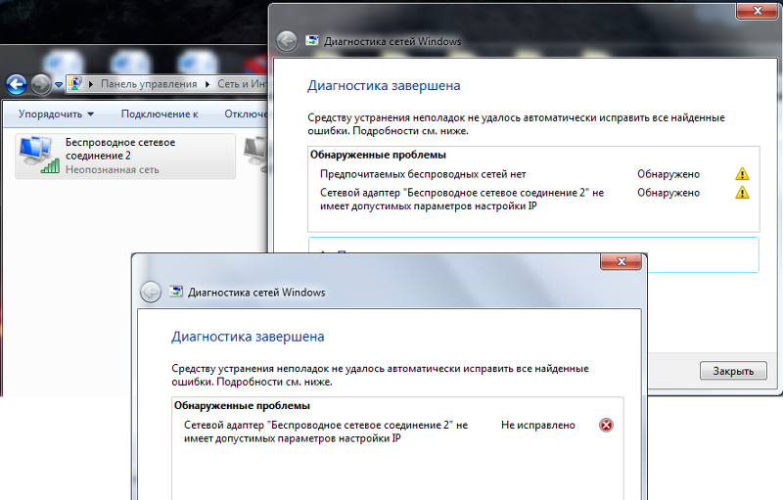Open the Упорядочить dropdown menu
Image resolution: width=783 pixels, height=500 pixels.
pyautogui.click(x=56, y=114)
